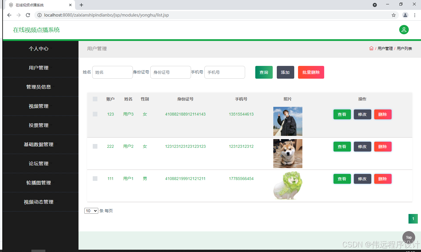Click ID number 410882188912114143
This screenshot has height=252, width=421.
click(x=185, y=114)
